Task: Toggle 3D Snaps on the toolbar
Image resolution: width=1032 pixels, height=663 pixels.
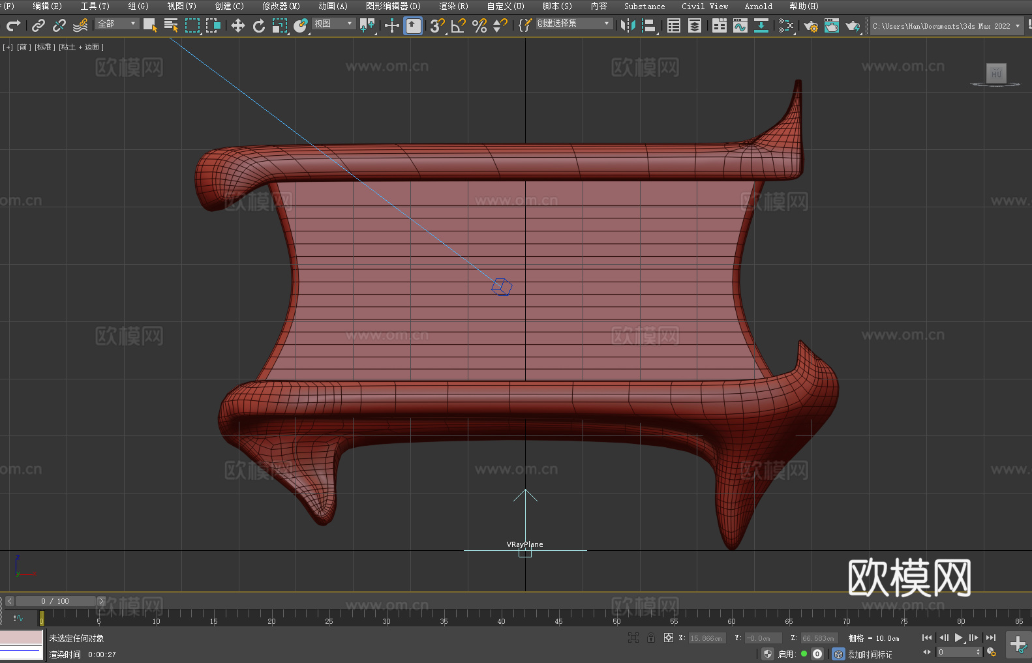Action: [x=438, y=25]
